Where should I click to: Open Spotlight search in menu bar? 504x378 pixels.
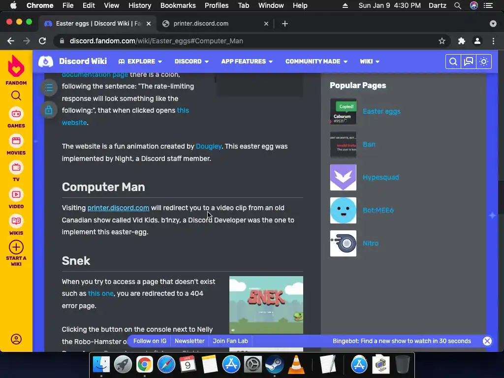coord(458,5)
